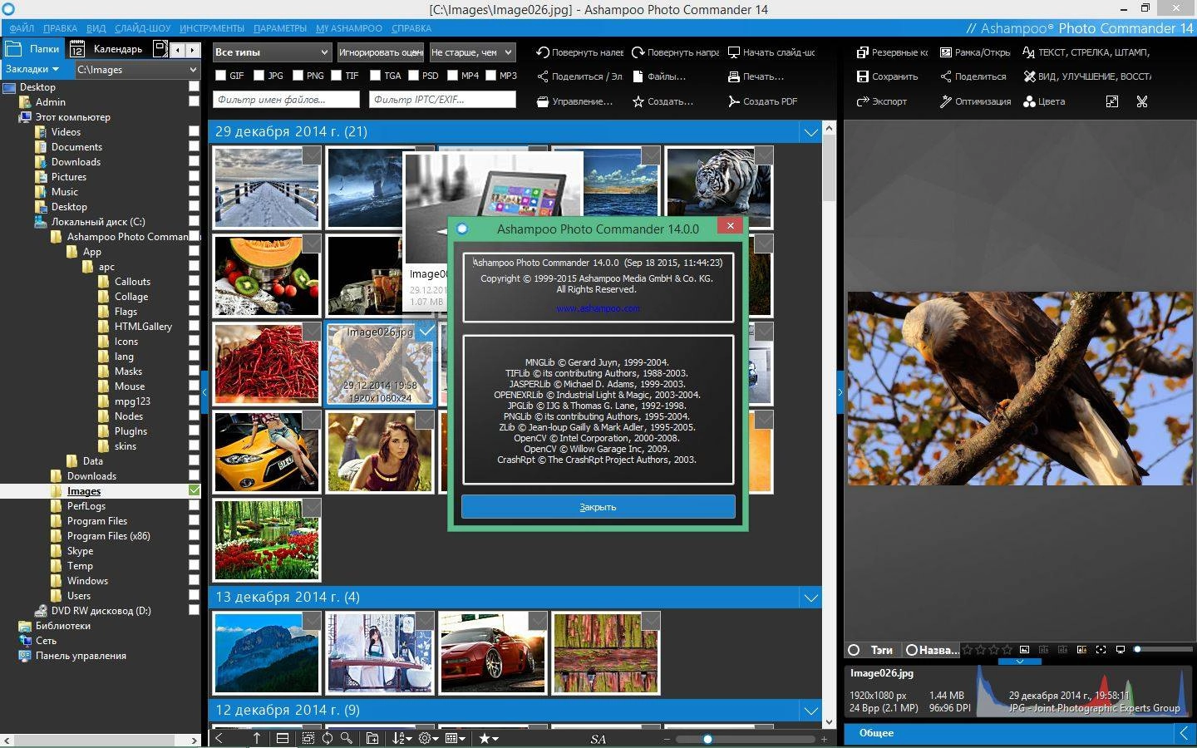Image resolution: width=1197 pixels, height=748 pixels.
Task: Click the new folder icon in bottom toolbar
Action: click(x=372, y=738)
